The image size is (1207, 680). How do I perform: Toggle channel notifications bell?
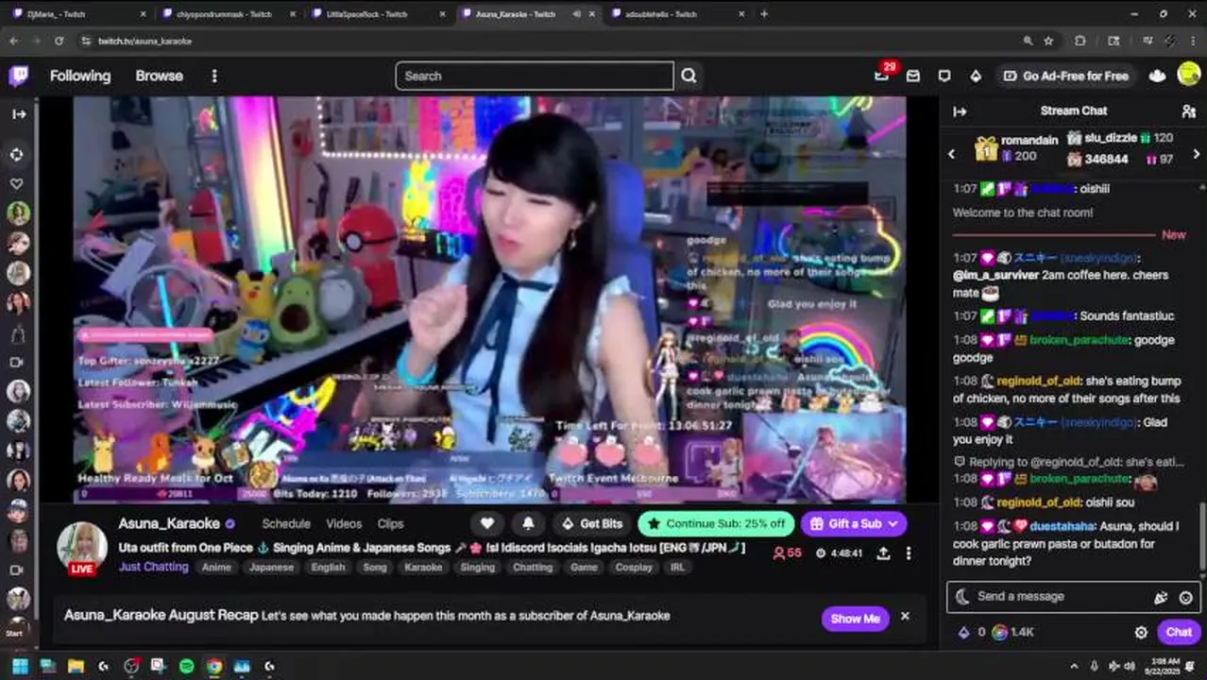coord(528,523)
